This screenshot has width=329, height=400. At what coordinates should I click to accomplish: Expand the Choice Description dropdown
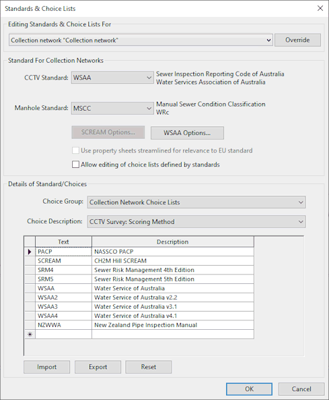coord(196,222)
